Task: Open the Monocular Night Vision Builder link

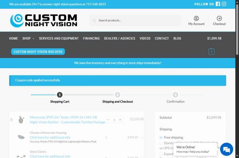Action: [x=68, y=120]
